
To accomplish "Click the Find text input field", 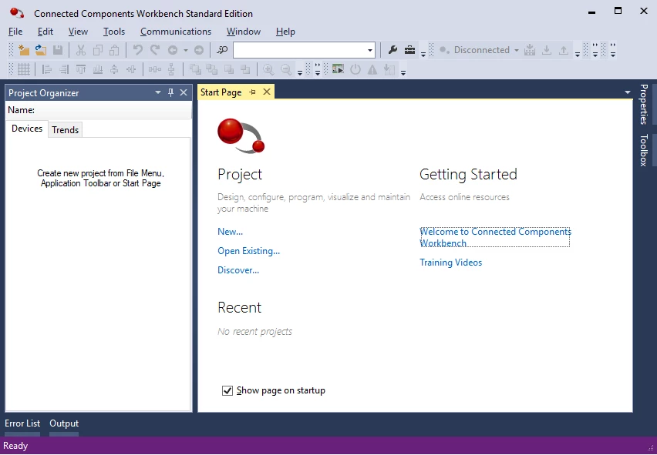I will click(300, 50).
